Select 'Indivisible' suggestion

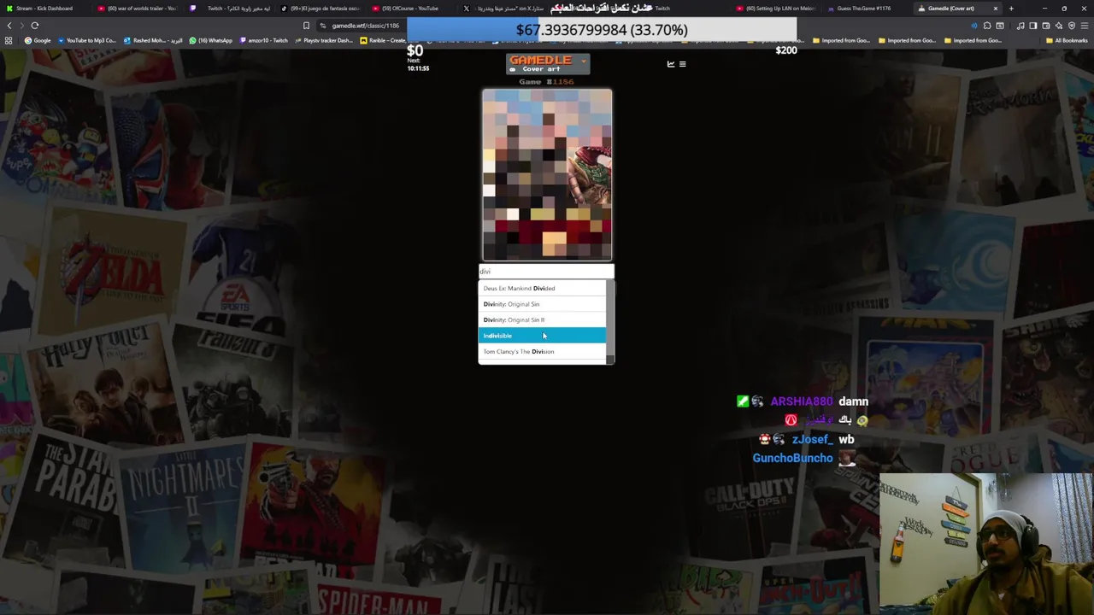coord(542,336)
